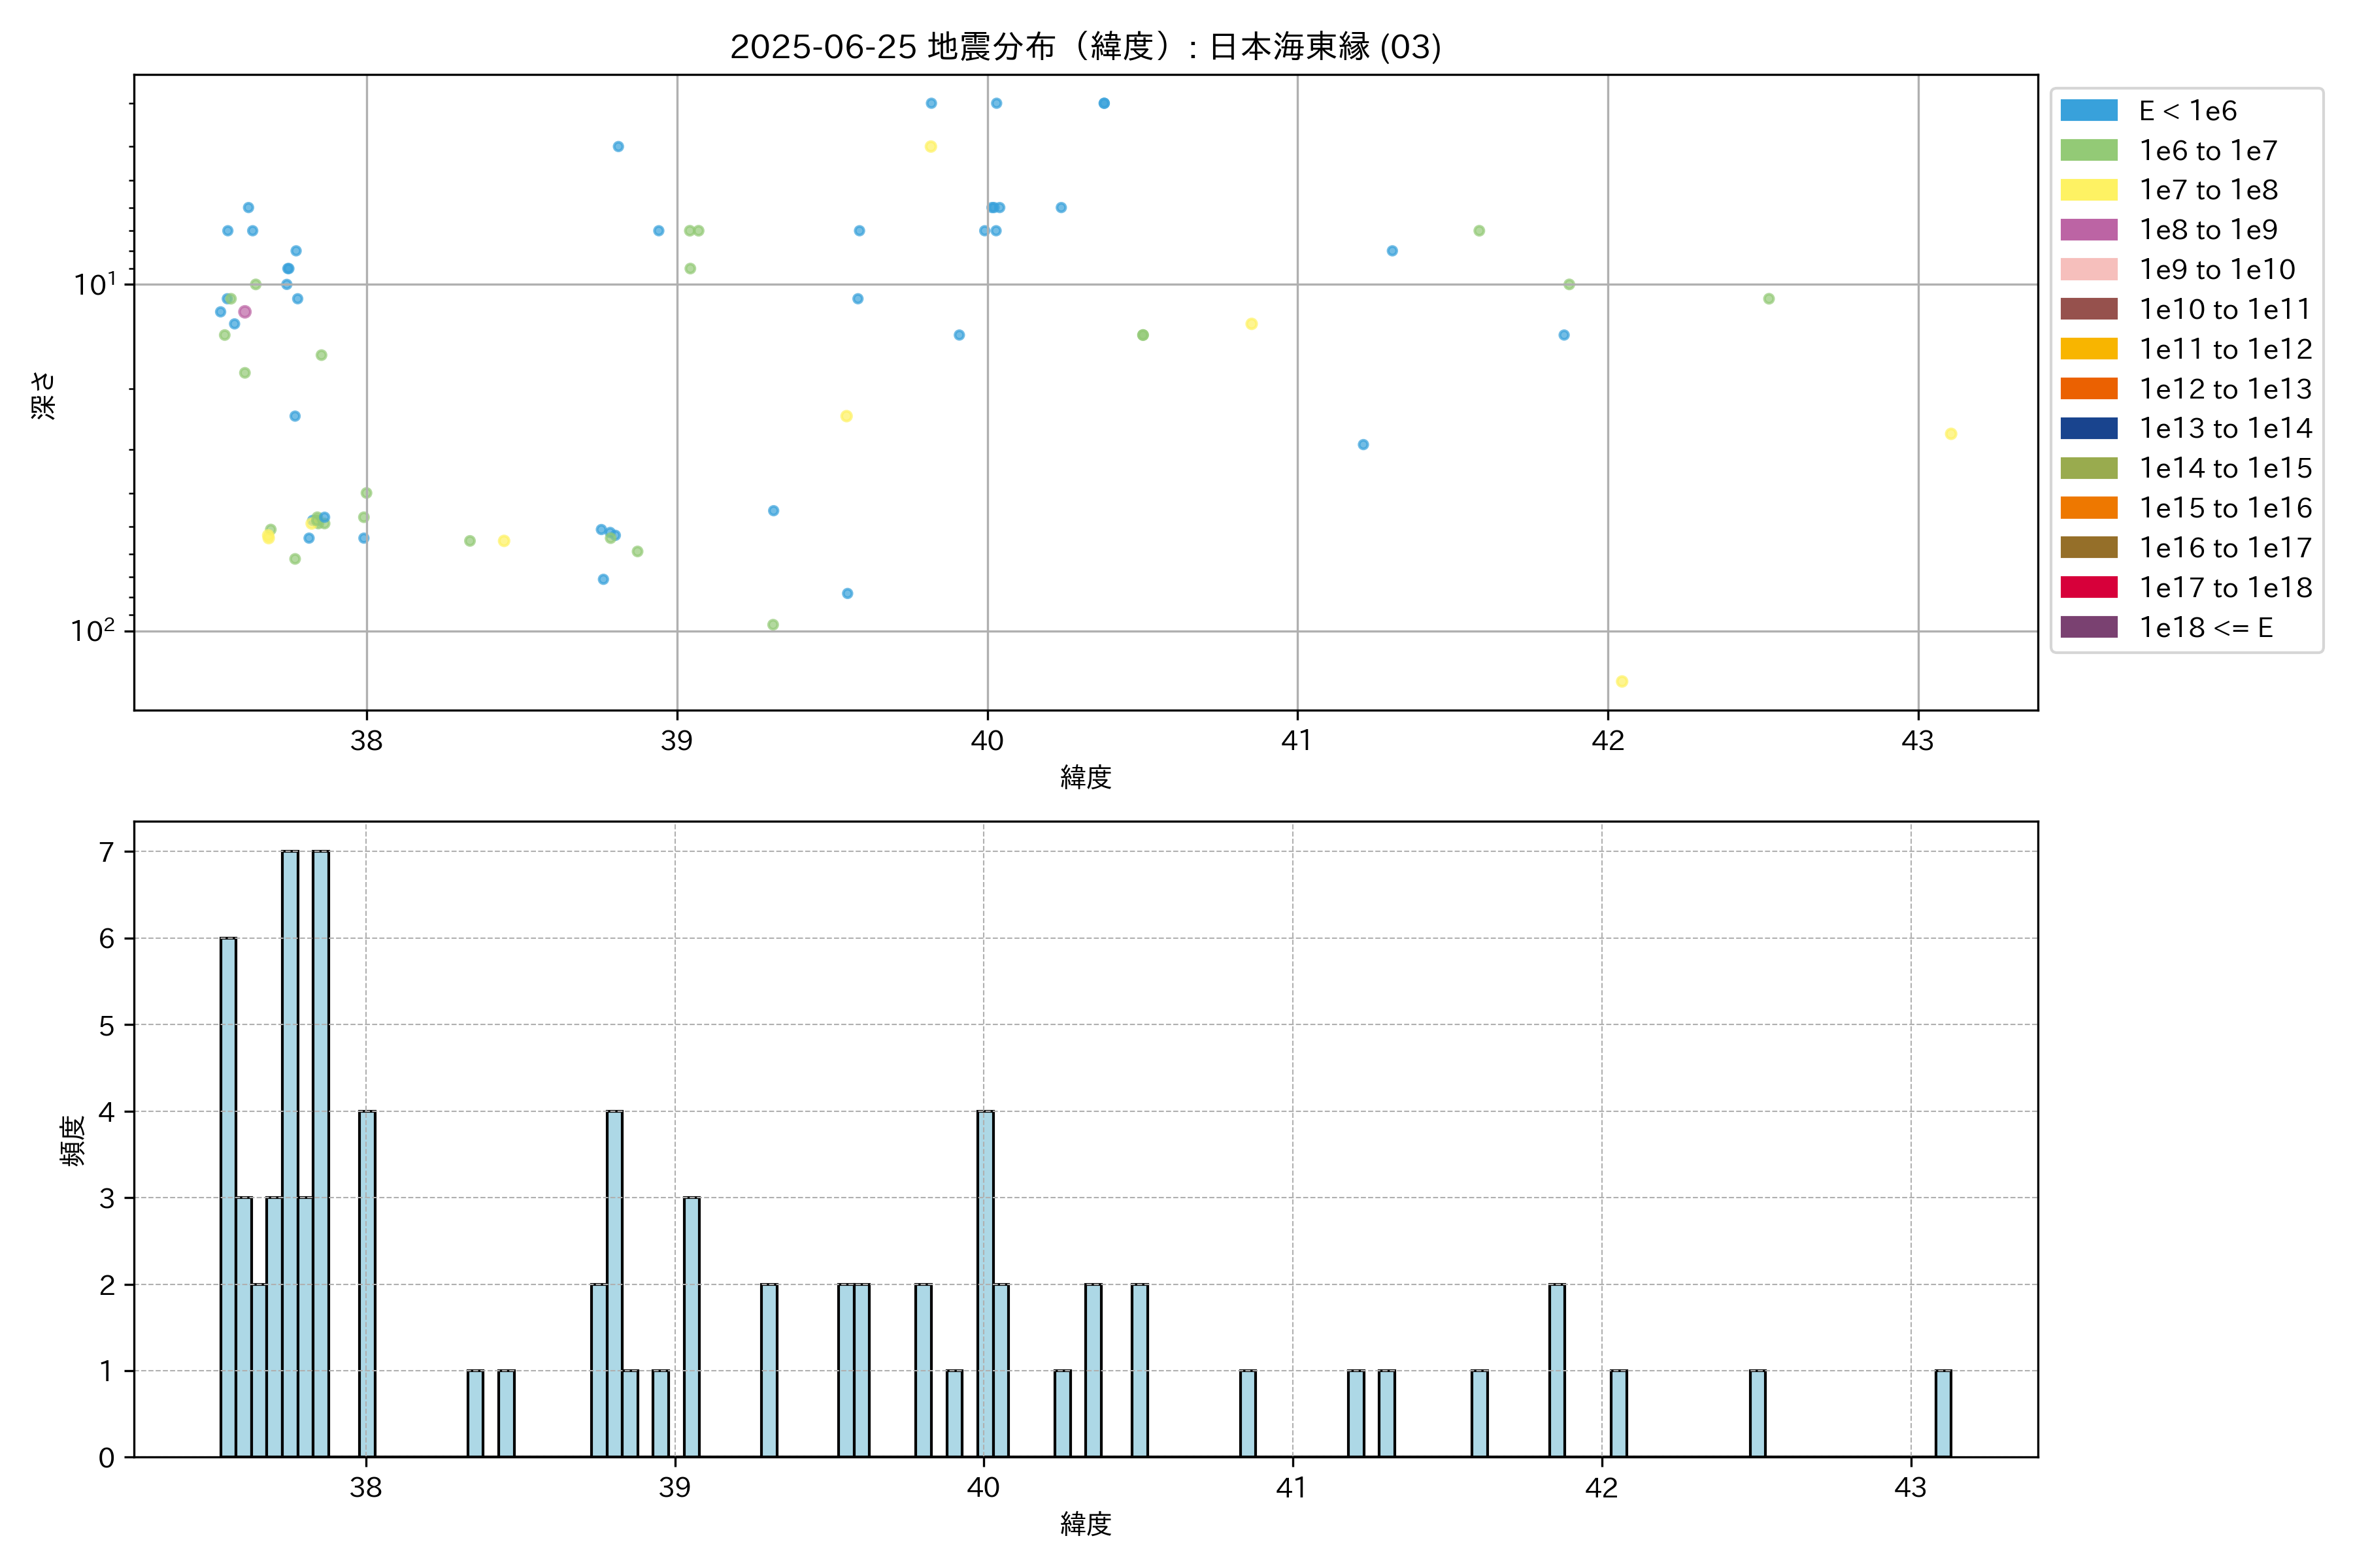This screenshot has width=2353, height=1568.
Task: Click the yellow dot near latitude 43
Action: 1950,434
